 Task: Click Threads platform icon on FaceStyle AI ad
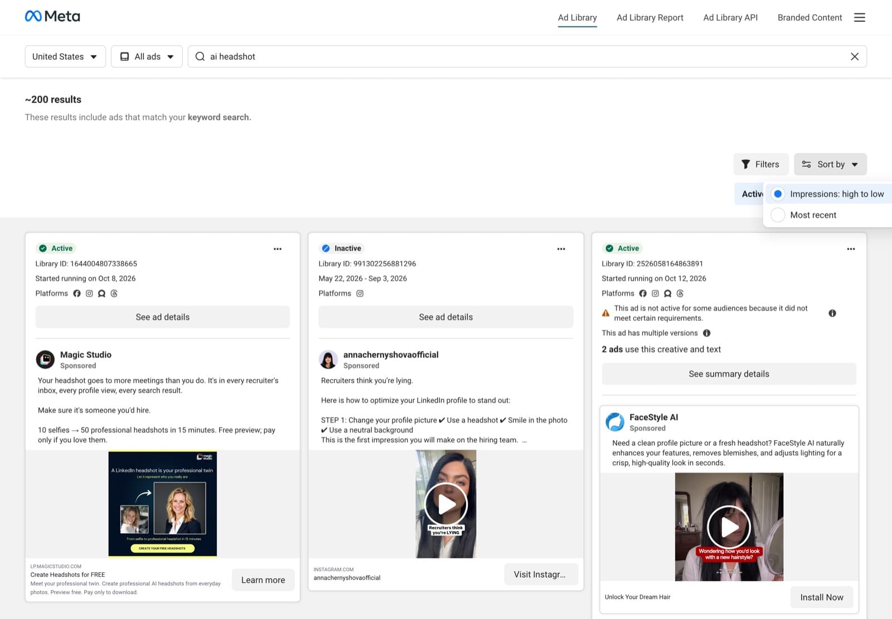[x=680, y=294]
